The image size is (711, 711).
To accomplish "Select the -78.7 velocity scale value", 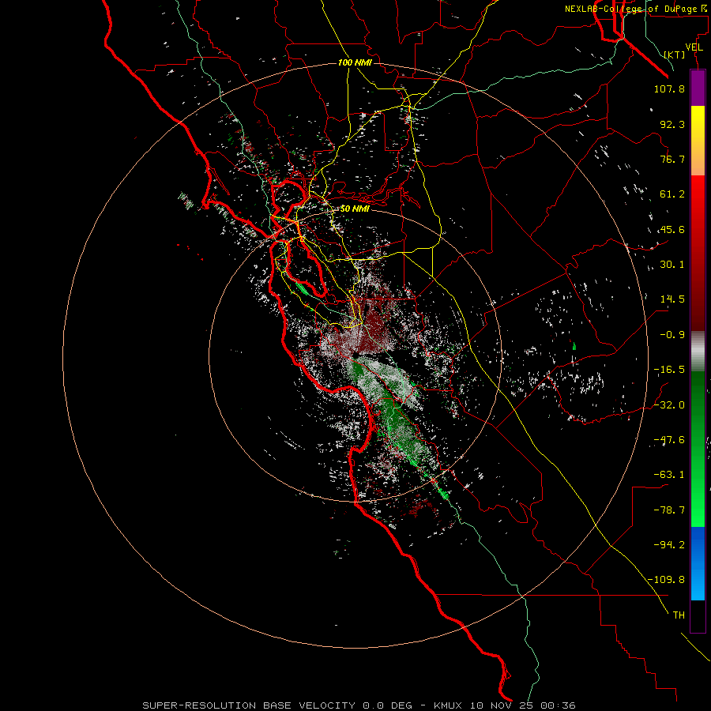I will point(669,510).
